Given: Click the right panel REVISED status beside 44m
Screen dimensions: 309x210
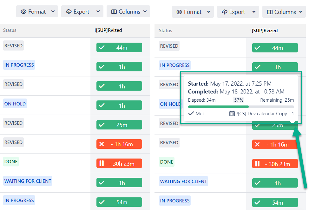Looking at the screenshot, I should coord(169,46).
